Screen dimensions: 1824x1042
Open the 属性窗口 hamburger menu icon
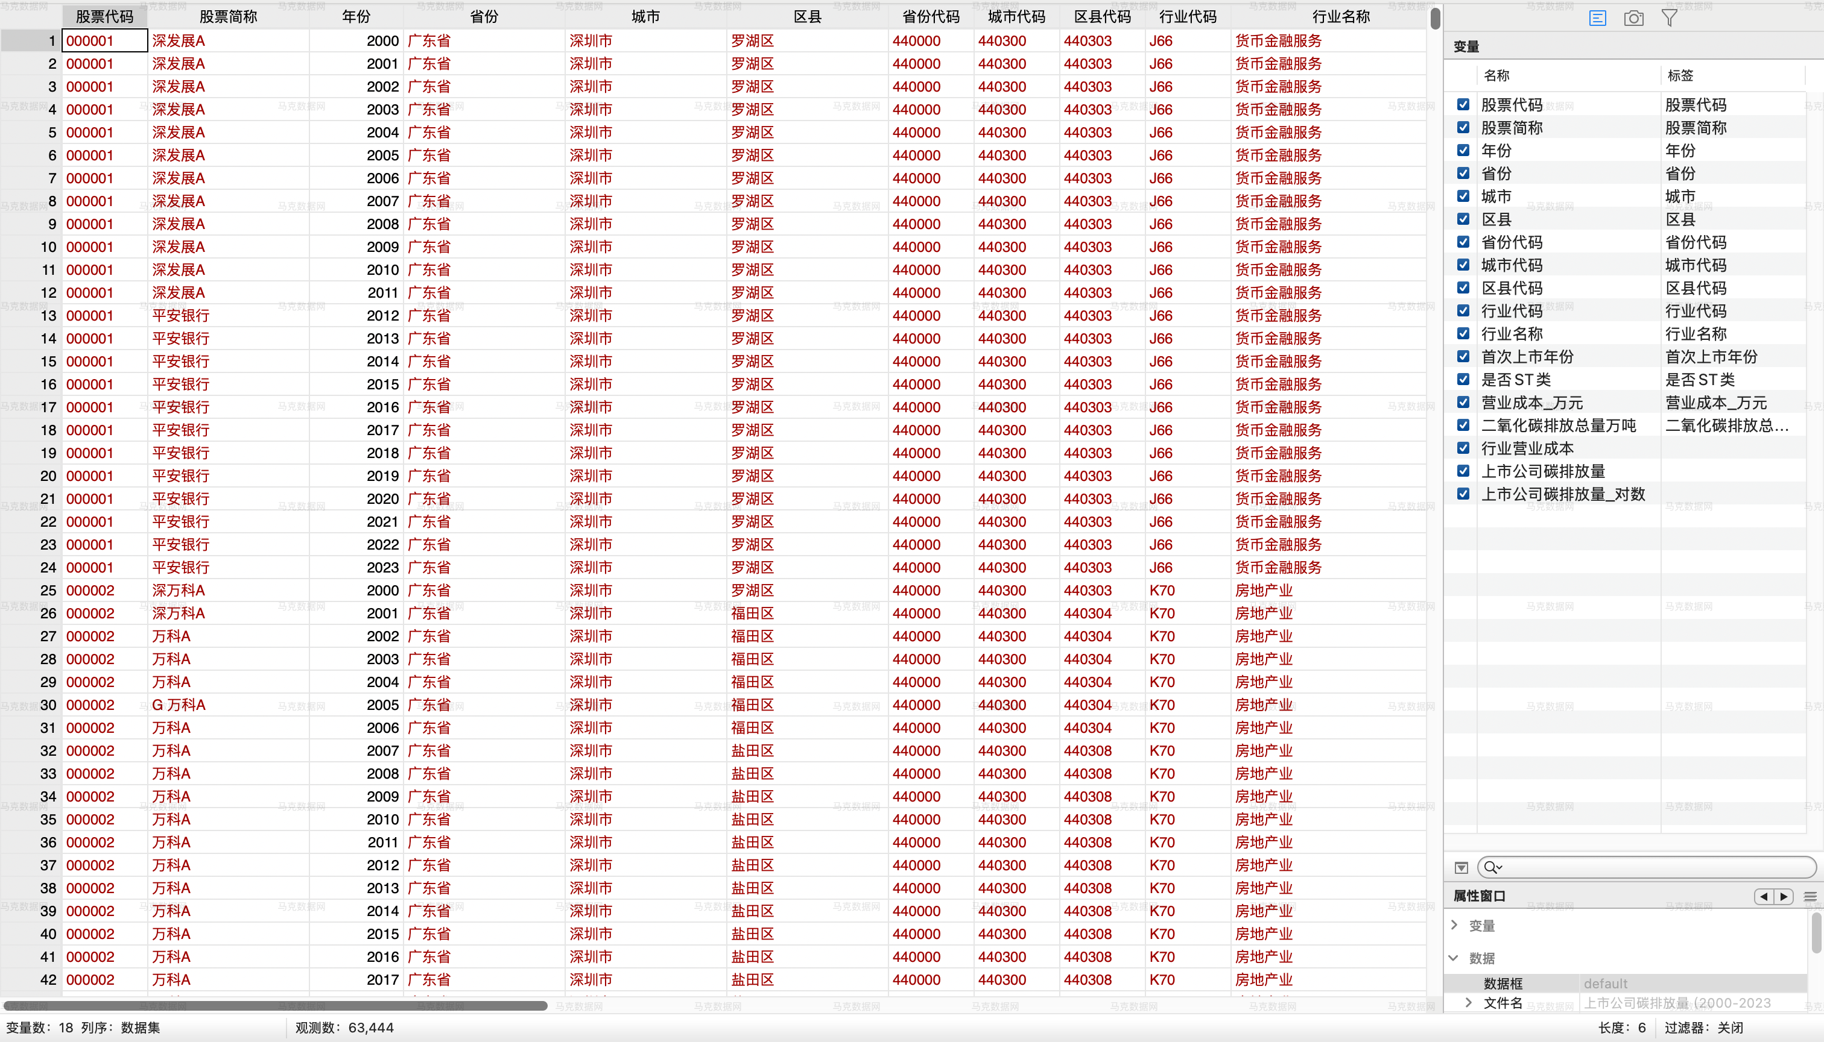(x=1810, y=896)
